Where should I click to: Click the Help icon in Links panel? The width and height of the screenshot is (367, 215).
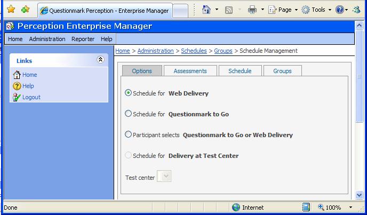17,86
